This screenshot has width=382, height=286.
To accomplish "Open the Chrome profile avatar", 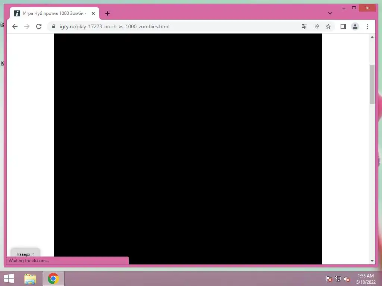I will pyautogui.click(x=355, y=26).
